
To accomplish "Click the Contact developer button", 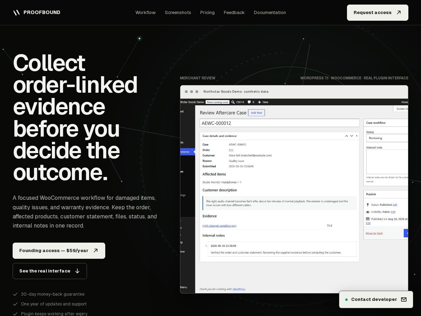I will (x=376, y=299).
